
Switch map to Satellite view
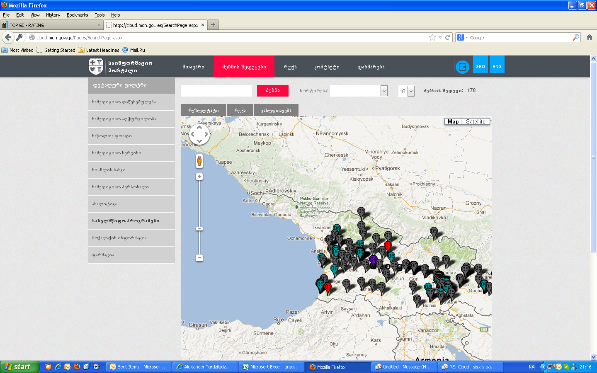[x=476, y=121]
